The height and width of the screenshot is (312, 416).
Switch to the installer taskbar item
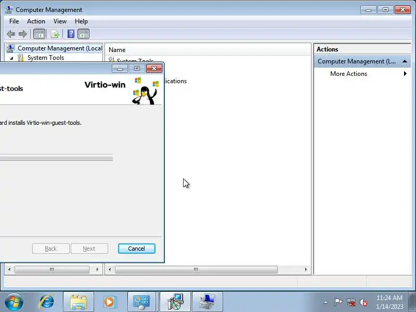[x=175, y=302]
